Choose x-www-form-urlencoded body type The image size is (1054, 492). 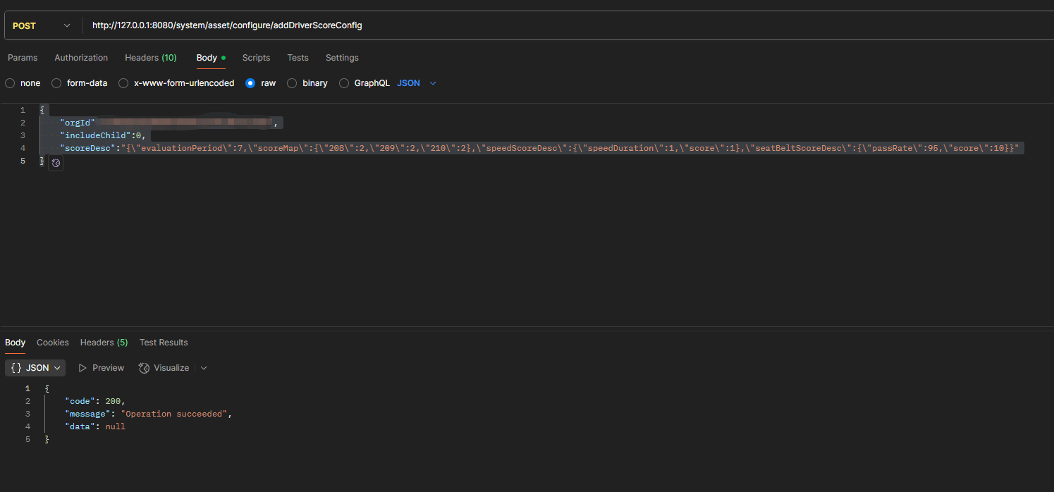(123, 83)
